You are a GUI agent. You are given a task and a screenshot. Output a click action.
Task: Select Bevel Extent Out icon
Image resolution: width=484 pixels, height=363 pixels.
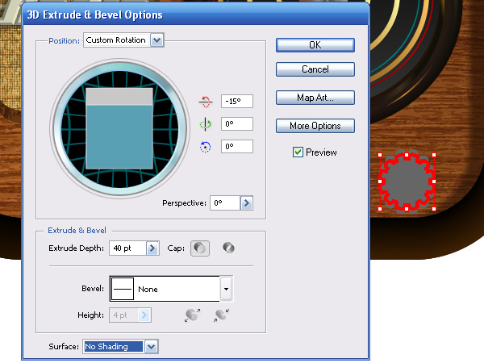(x=192, y=315)
